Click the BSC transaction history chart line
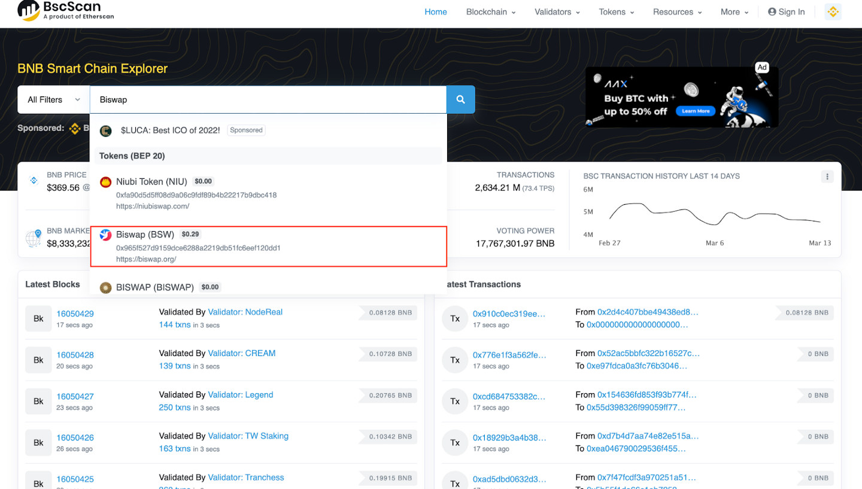This screenshot has height=489, width=862. tap(715, 213)
